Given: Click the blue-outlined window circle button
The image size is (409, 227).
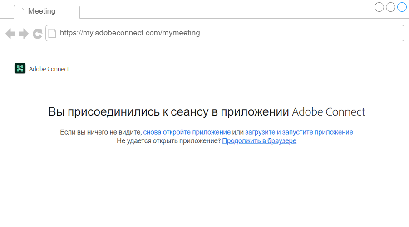Looking at the screenshot, I should (x=402, y=7).
